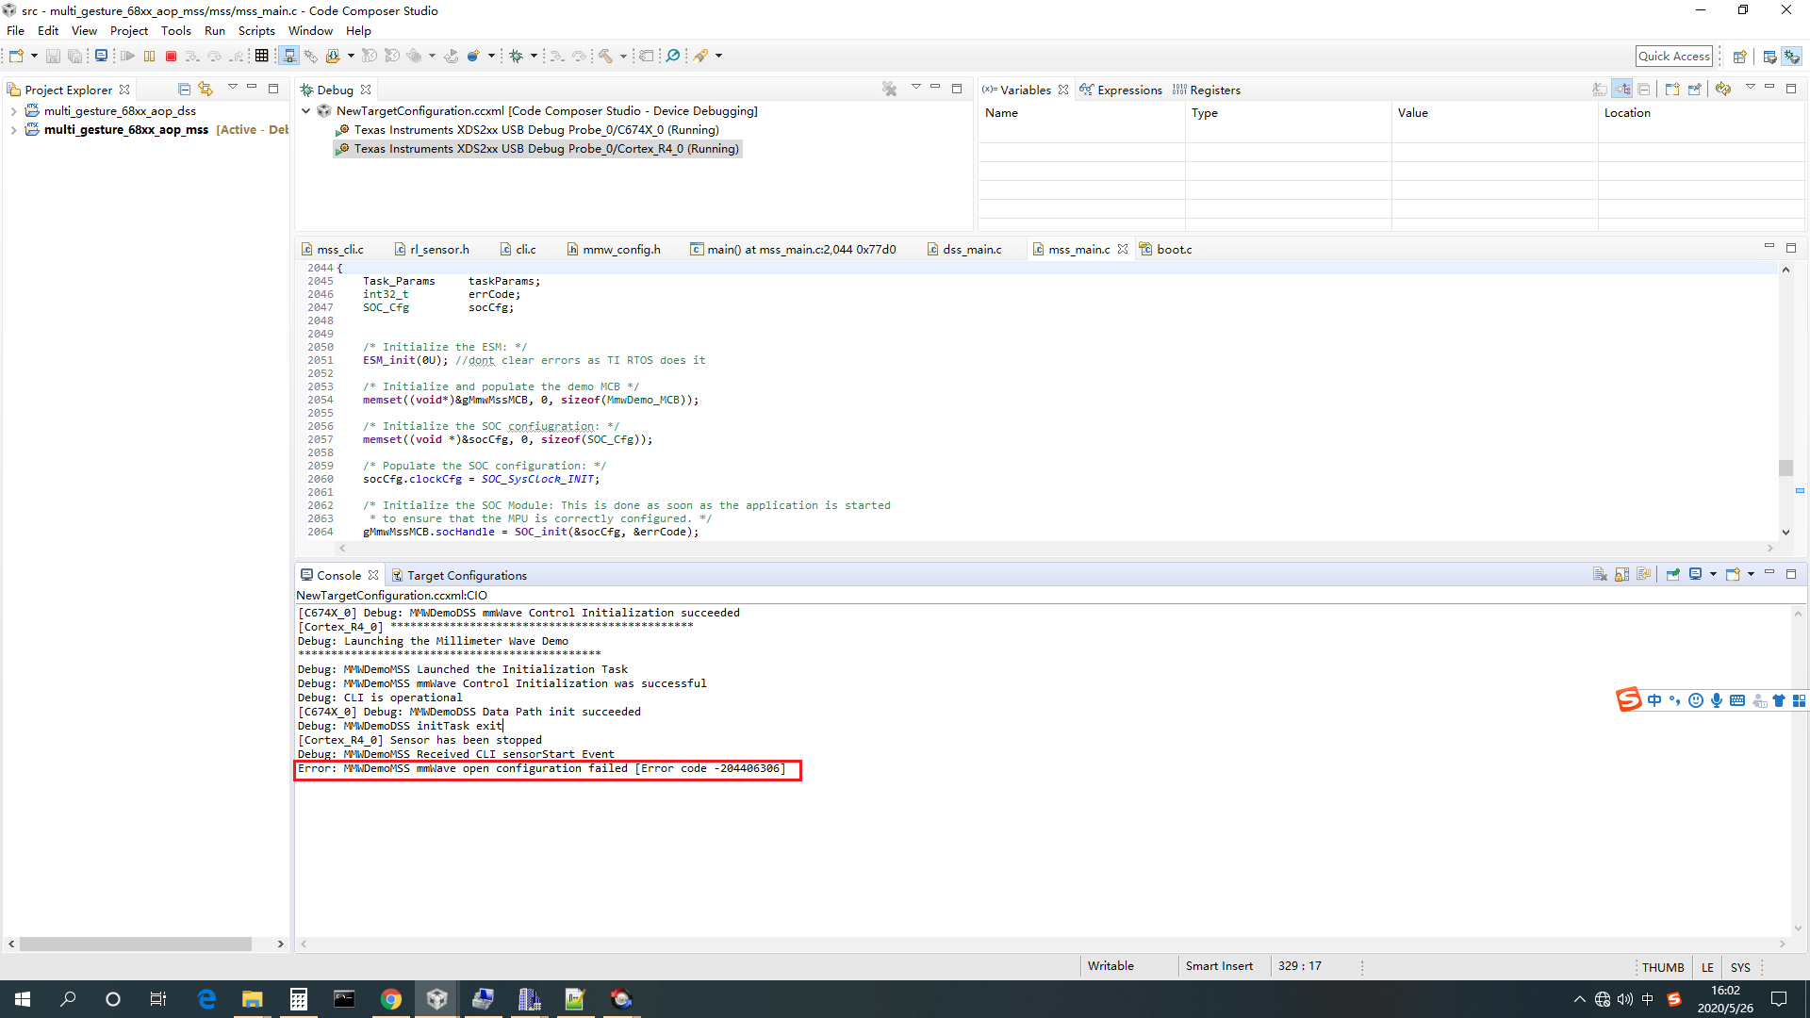Click the editor vertical scrollbar thumb
1810x1018 pixels.
[1785, 468]
